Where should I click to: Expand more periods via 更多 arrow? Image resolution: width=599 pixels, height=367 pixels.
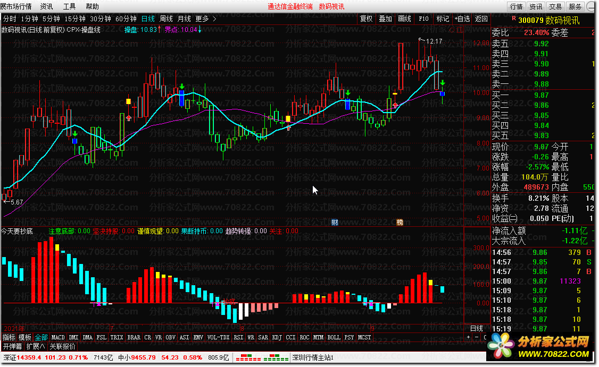[214, 19]
